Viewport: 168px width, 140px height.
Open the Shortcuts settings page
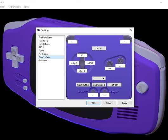click(43, 60)
